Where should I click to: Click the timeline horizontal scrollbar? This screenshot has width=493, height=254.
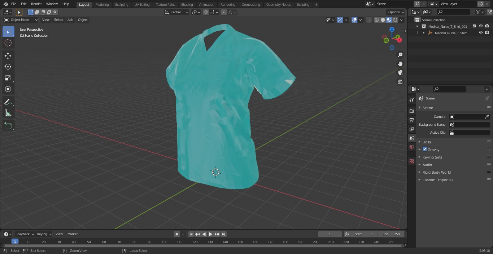pos(203,246)
